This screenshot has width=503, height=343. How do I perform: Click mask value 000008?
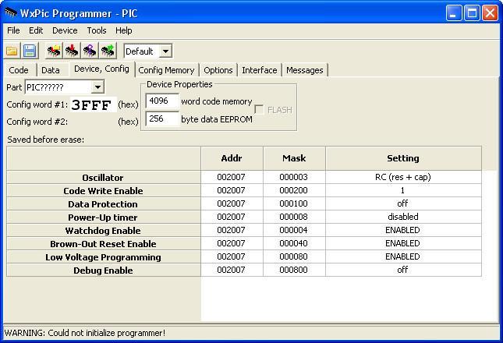[x=294, y=217]
